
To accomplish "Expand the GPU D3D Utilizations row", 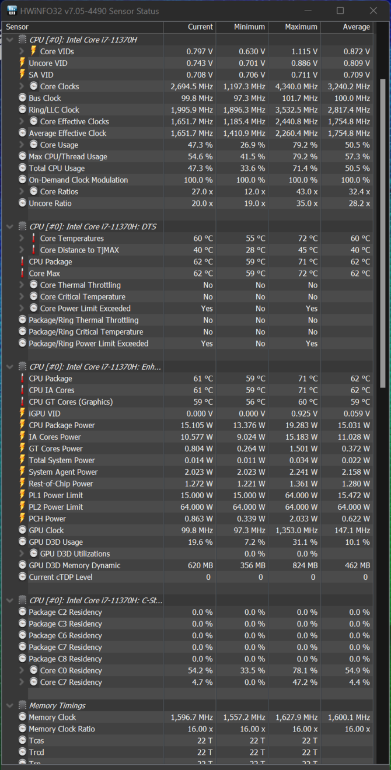I will pos(22,554).
